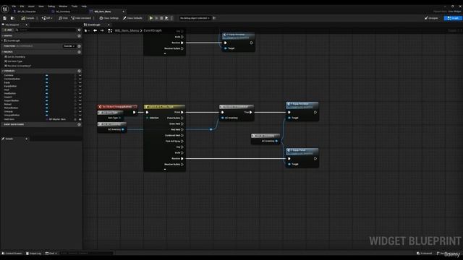The image size is (463, 260).
Task: Switch to Designer mode
Action: click(431, 18)
